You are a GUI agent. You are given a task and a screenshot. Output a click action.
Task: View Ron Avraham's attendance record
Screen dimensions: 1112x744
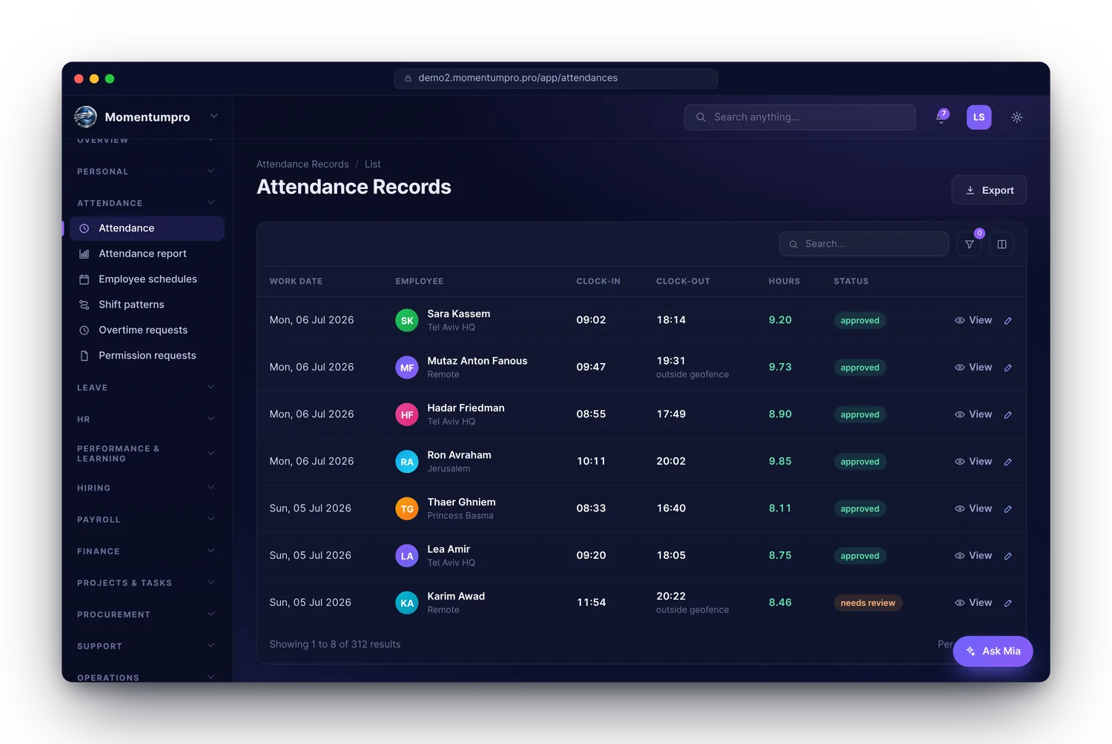[x=973, y=461]
